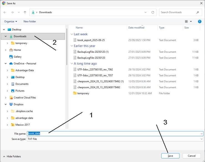Collapse the OneDrive - Personal tree node

6,64
